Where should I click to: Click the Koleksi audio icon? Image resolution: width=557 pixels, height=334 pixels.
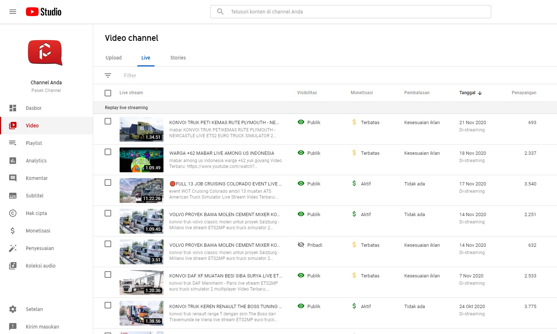13,266
